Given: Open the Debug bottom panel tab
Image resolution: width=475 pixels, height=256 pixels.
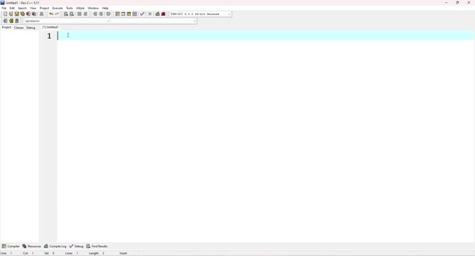Looking at the screenshot, I should coord(76,246).
